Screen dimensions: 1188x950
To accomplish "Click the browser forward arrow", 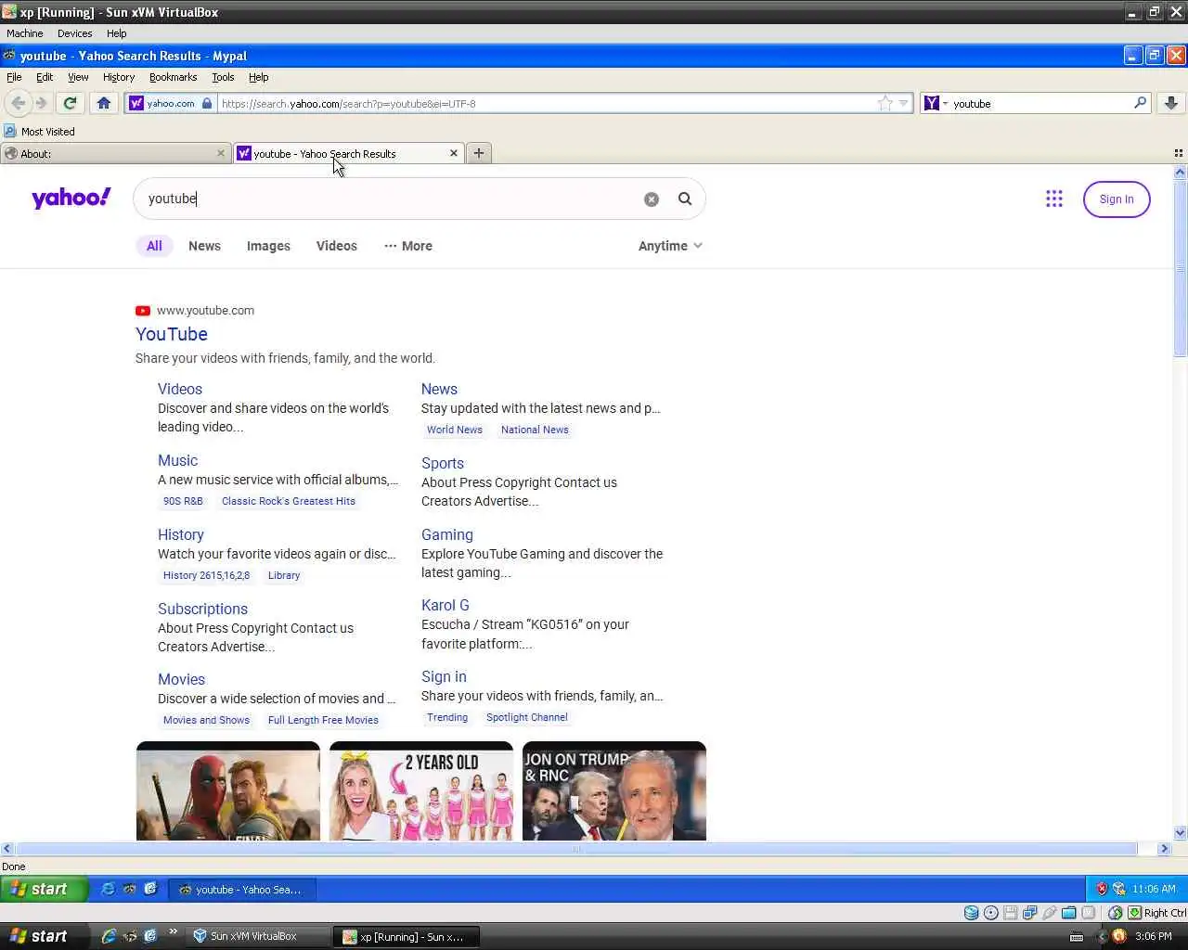I will [x=41, y=103].
